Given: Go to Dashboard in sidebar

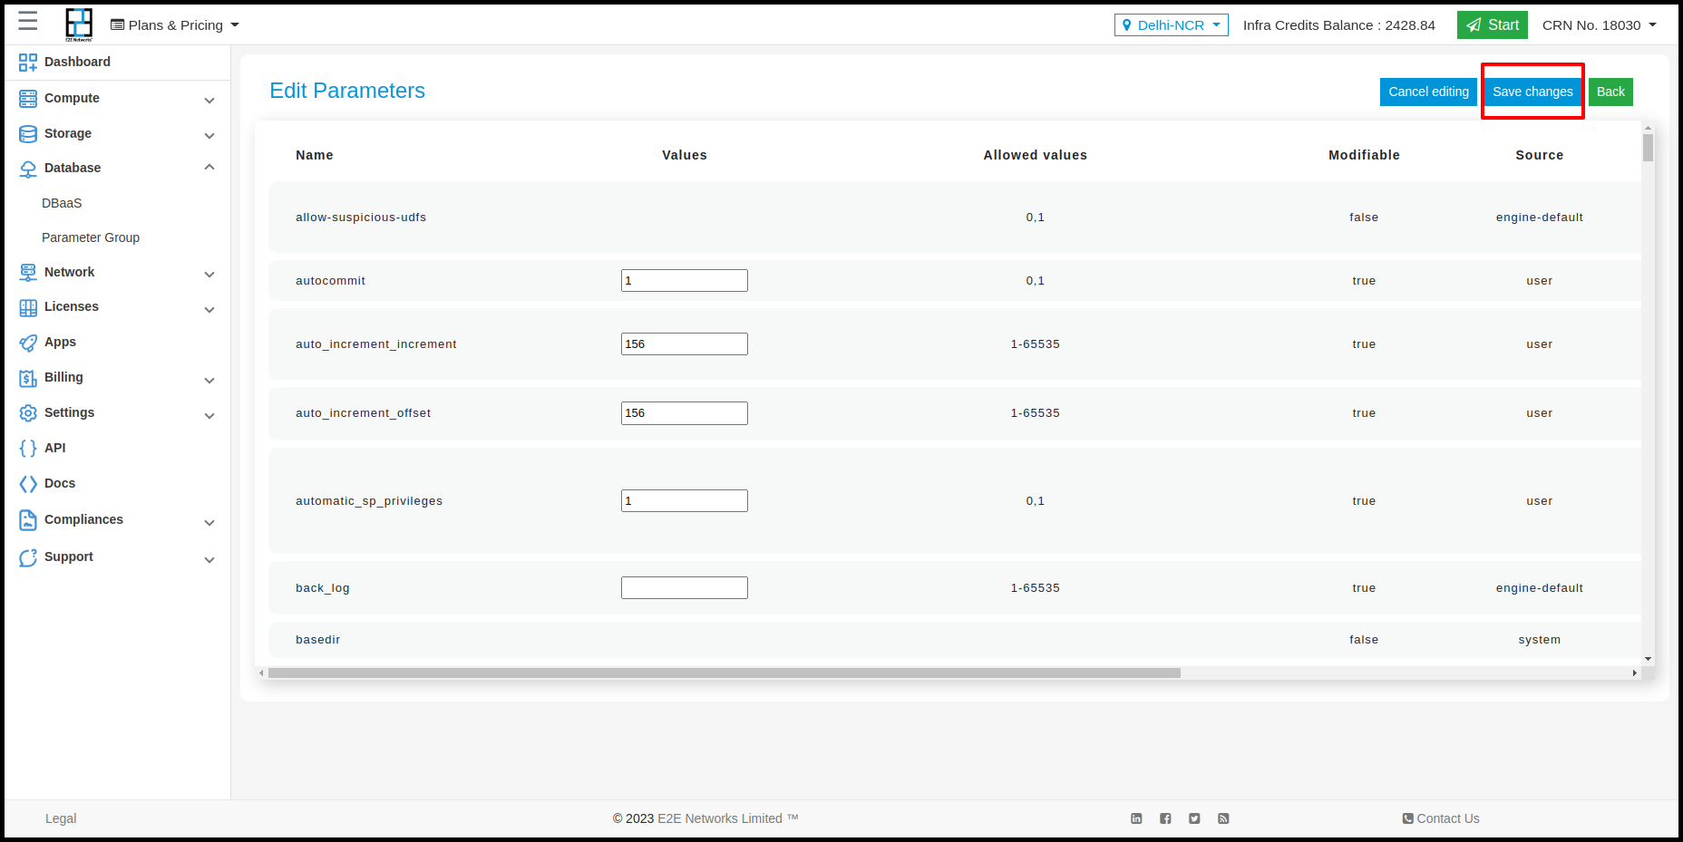Looking at the screenshot, I should pos(77,62).
